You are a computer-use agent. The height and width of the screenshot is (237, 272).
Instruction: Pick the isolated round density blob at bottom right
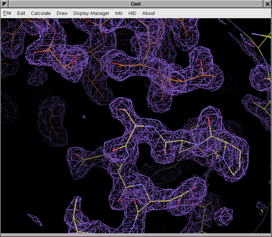(224, 216)
